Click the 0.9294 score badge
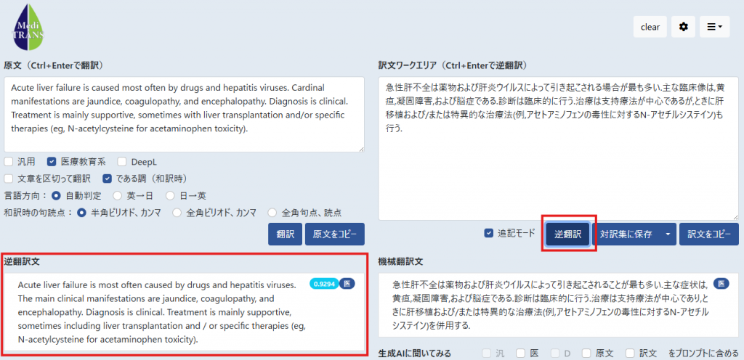Viewport: 744px width, 360px height. (324, 285)
